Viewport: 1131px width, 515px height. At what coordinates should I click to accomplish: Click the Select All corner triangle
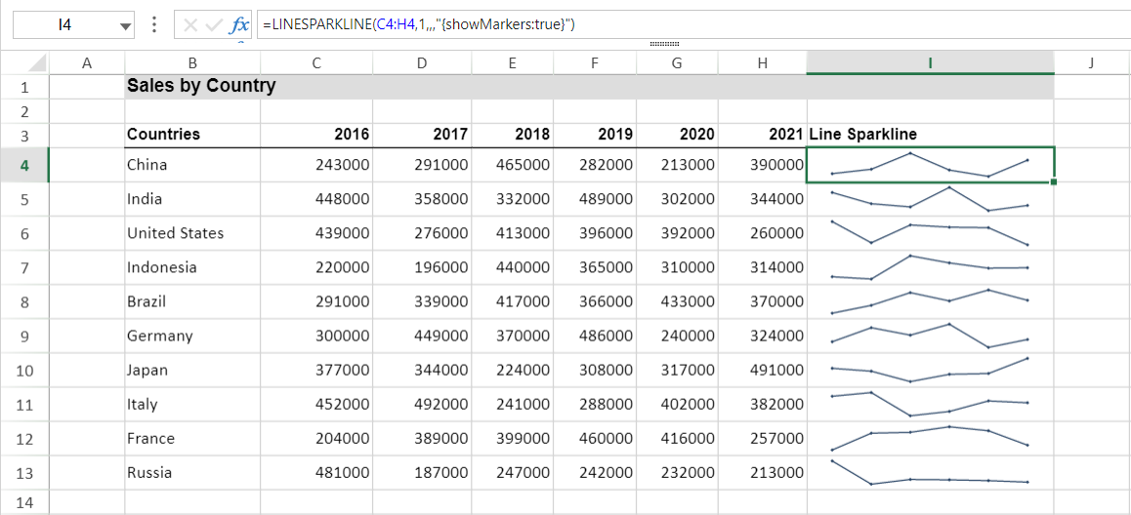tap(37, 63)
